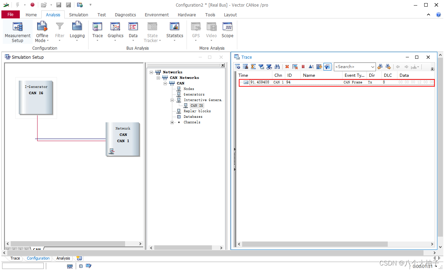This screenshot has width=444, height=270.
Task: Open the Statistics dropdown arrow
Action: click(174, 41)
